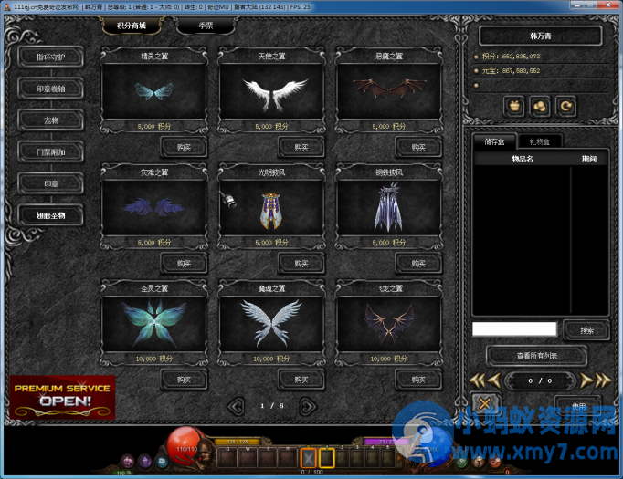The width and height of the screenshot is (623, 479).
Task: Select the 指环守护 category
Action: tap(51, 57)
